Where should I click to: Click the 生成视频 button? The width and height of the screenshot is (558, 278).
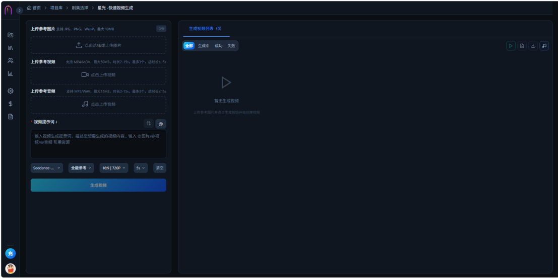(x=98, y=186)
